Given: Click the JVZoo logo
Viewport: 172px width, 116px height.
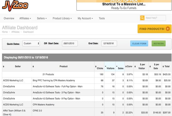Looking at the screenshot, I should click(15, 5).
